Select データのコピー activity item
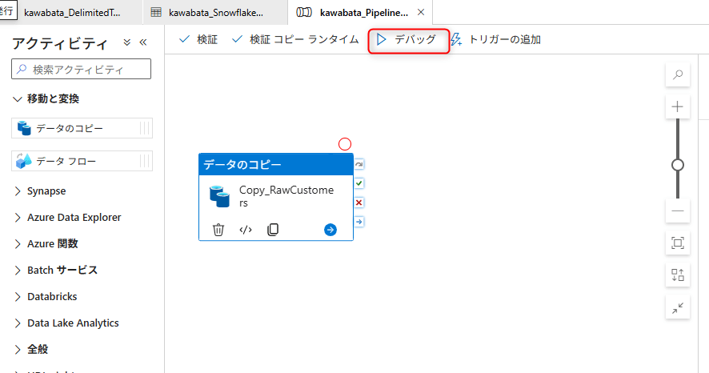Screen dimensions: 709x373 (x=82, y=128)
